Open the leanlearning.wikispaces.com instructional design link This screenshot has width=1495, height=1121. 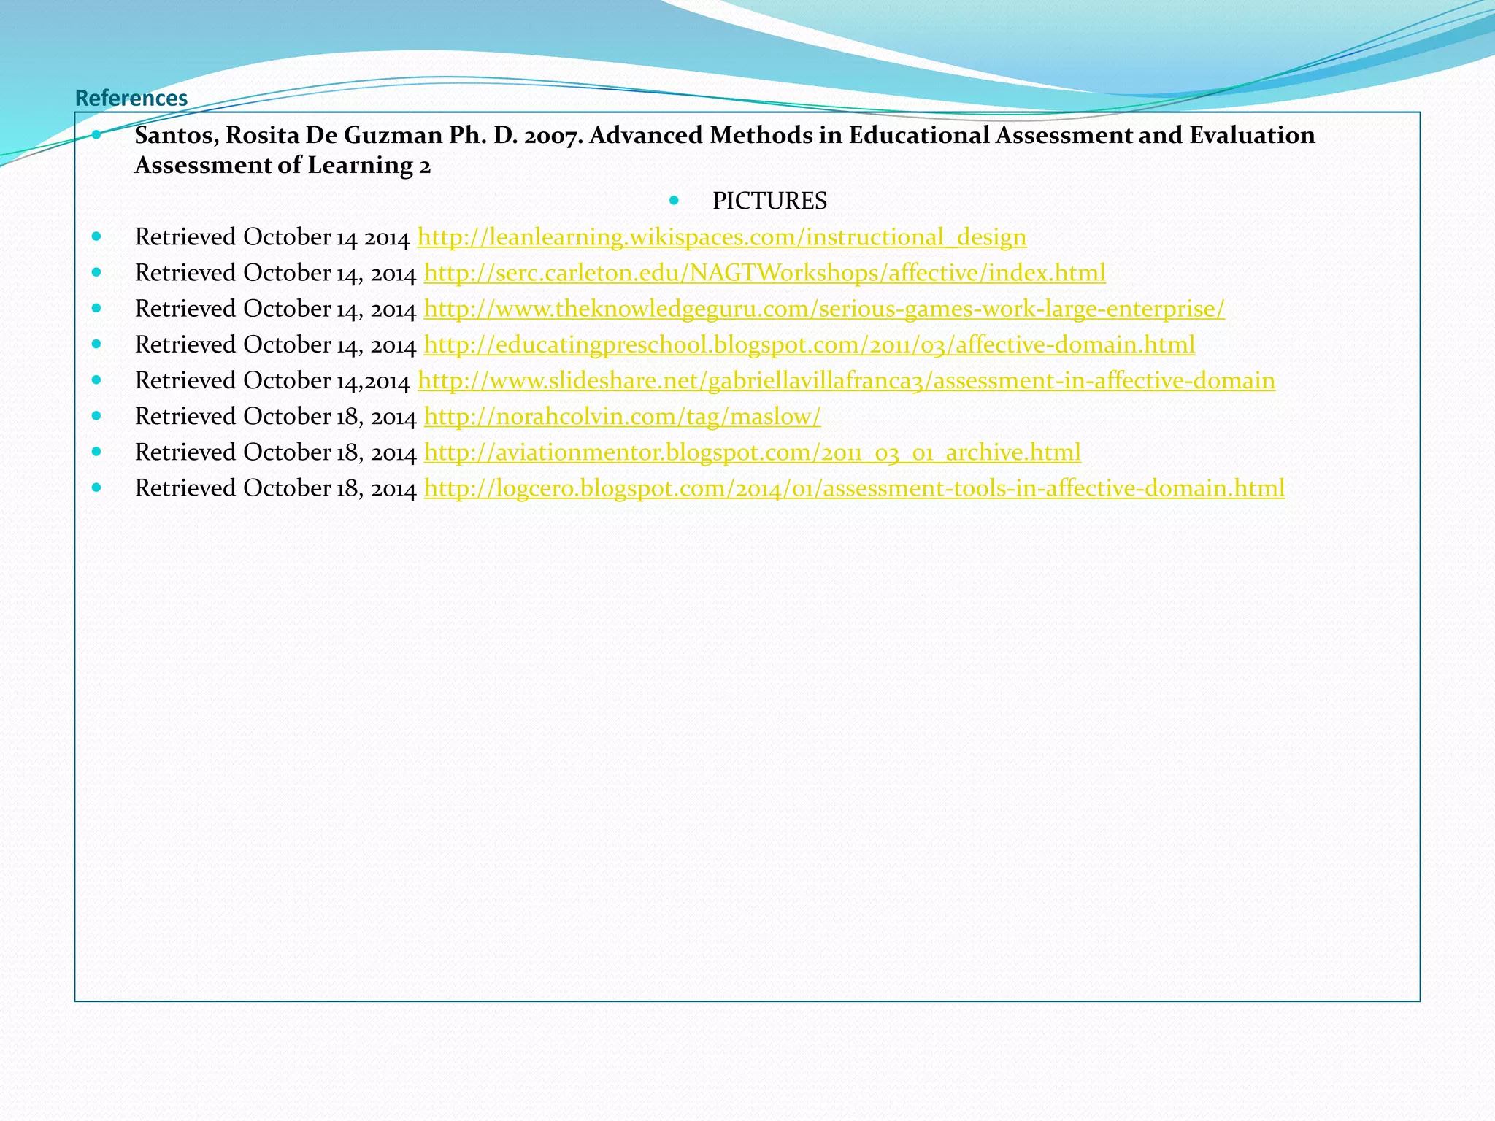pos(721,237)
